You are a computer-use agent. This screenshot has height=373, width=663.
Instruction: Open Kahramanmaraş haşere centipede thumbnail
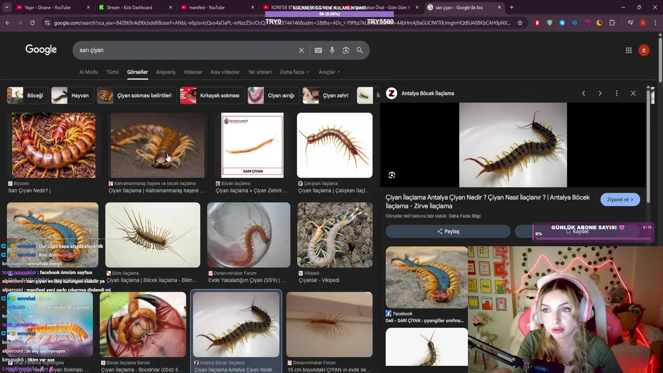point(157,145)
